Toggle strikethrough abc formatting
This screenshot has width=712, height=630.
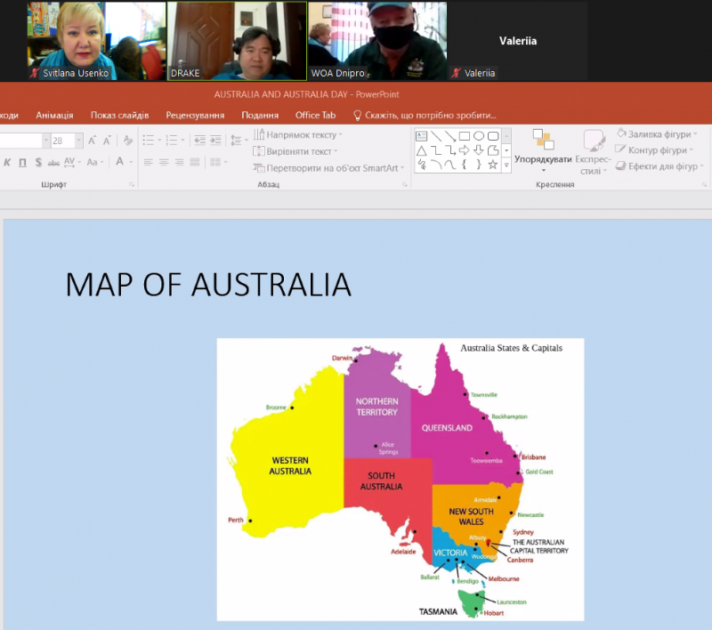53,162
